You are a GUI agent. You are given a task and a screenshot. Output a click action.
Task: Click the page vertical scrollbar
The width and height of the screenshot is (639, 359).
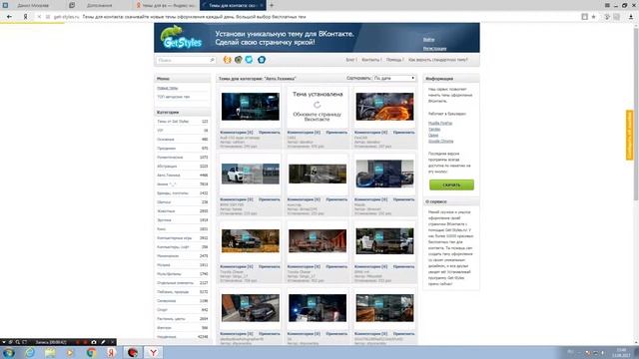[x=636, y=114]
